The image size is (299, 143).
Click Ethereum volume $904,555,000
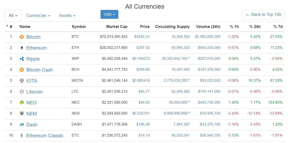(209, 47)
